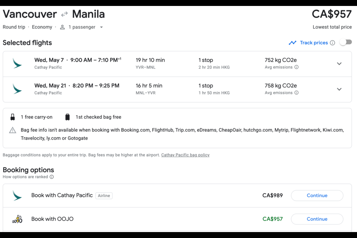This screenshot has width=357, height=238.
Task: Continue booking with OOJO
Action: (x=317, y=219)
